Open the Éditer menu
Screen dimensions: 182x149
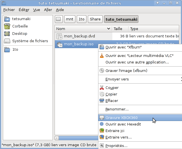click(24, 10)
